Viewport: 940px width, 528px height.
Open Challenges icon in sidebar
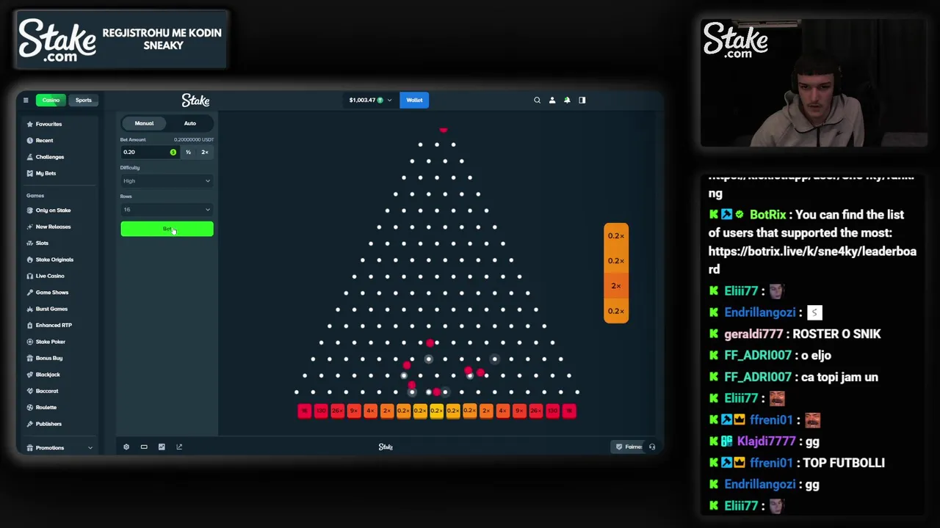pos(29,157)
